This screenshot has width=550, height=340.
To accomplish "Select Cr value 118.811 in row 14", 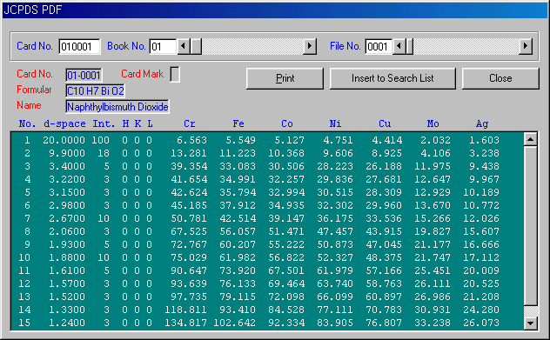I will coord(186,310).
